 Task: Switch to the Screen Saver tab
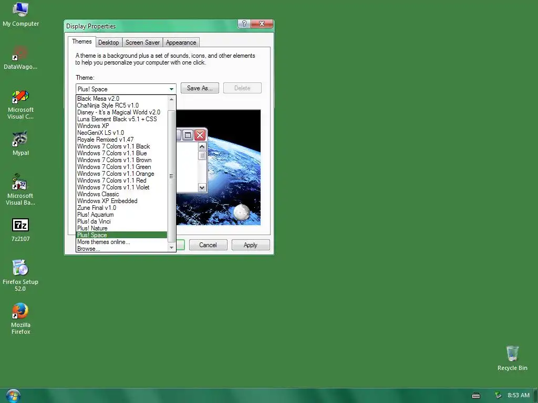[x=142, y=43]
